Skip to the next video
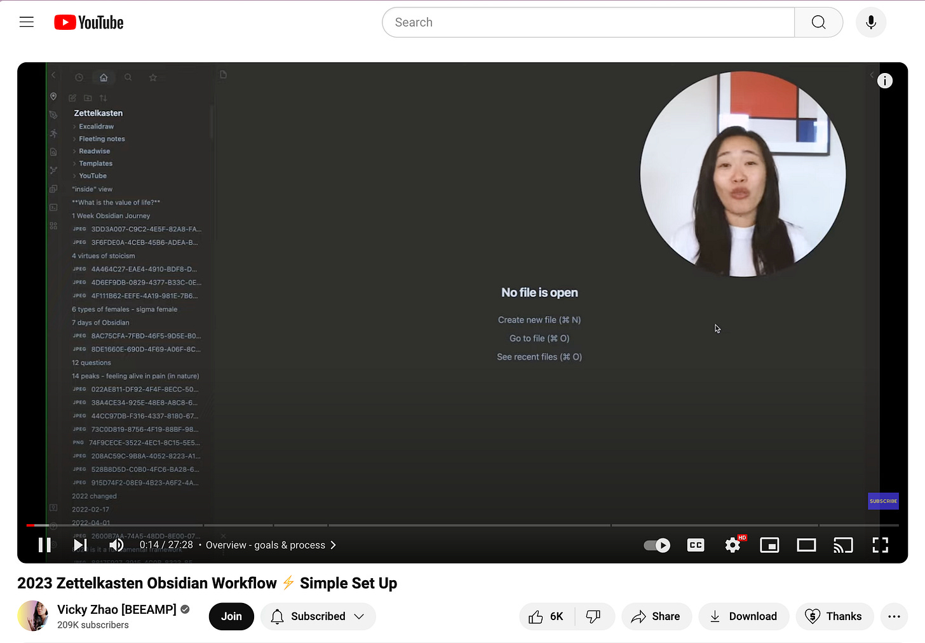Image resolution: width=925 pixels, height=643 pixels. (80, 545)
